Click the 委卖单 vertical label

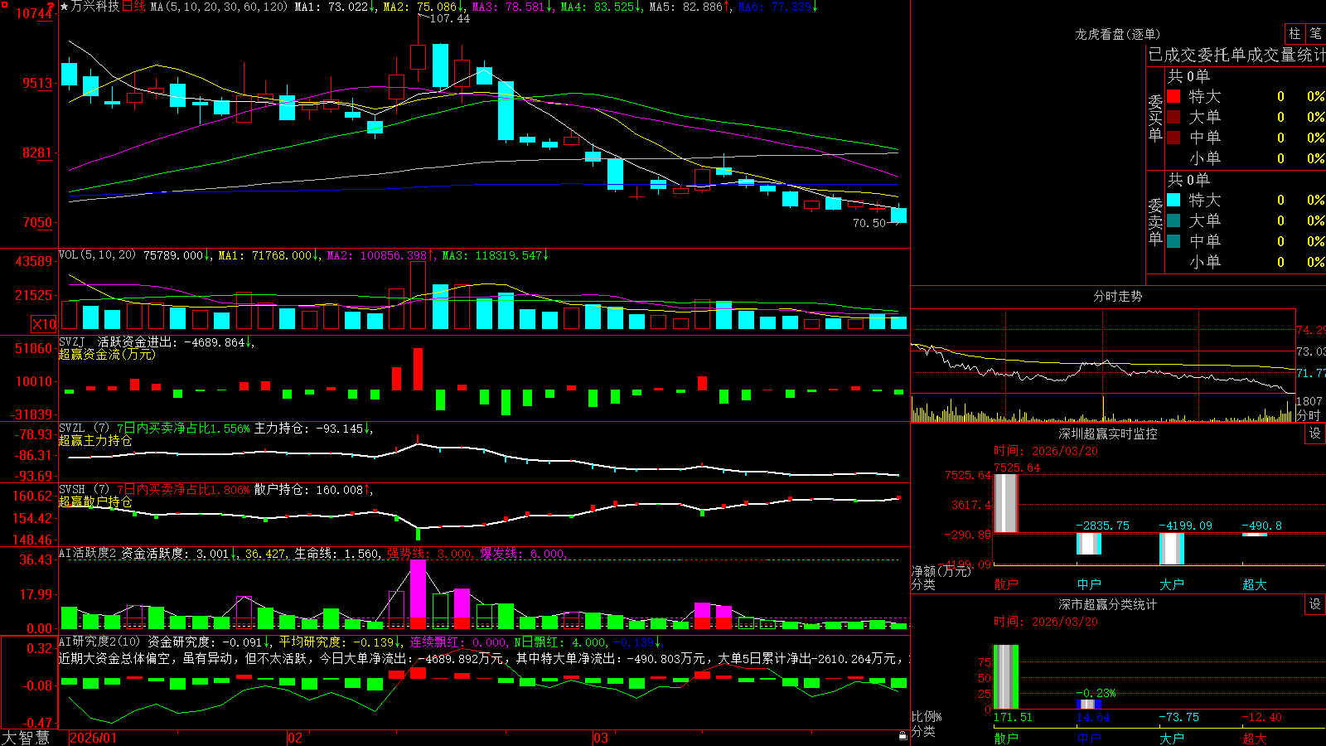[1155, 221]
